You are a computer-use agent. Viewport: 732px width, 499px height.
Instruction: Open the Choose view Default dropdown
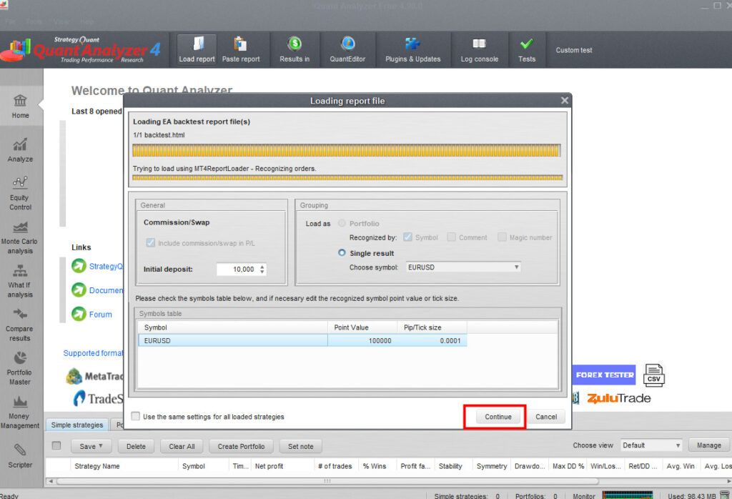pyautogui.click(x=651, y=445)
